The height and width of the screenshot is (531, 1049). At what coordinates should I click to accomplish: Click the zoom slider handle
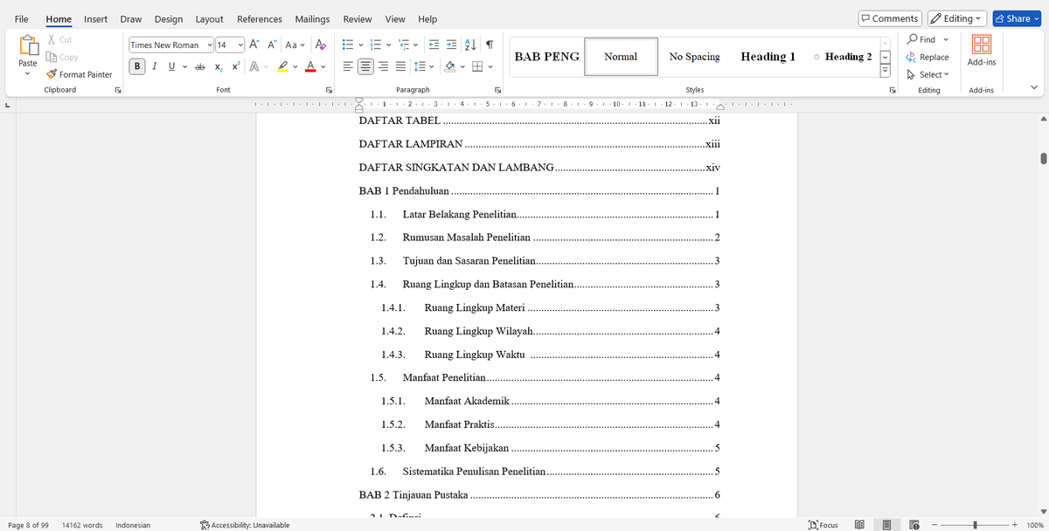pos(975,525)
